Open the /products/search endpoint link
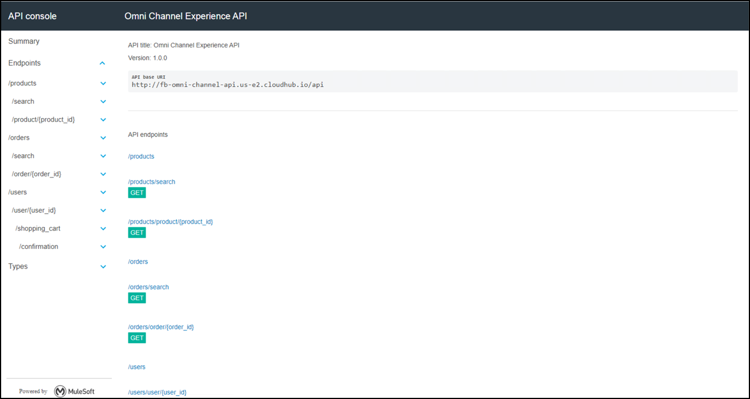This screenshot has width=750, height=399. click(x=152, y=182)
